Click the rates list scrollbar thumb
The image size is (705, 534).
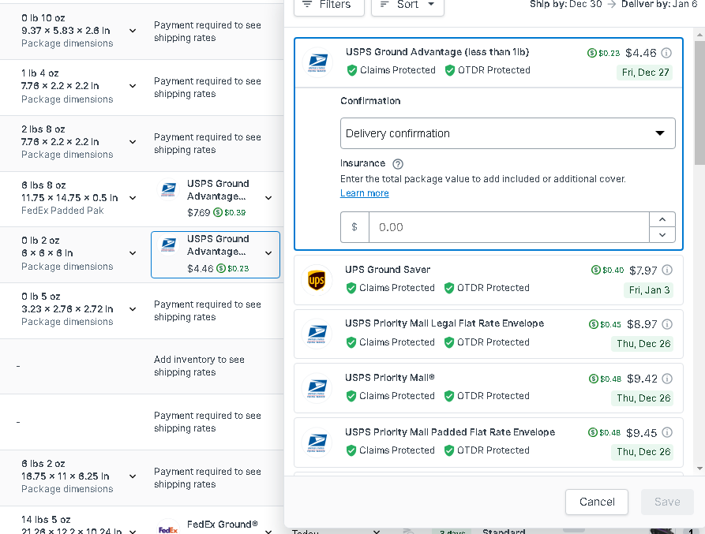tap(699, 103)
